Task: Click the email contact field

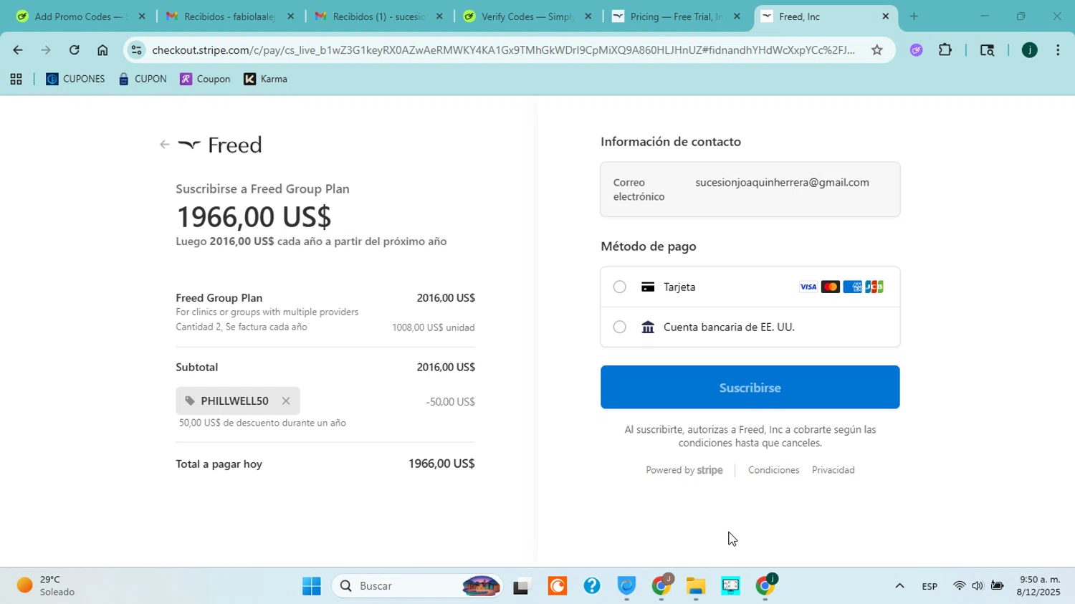Action: 750,189
